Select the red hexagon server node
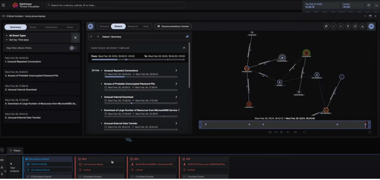 pos(249,104)
